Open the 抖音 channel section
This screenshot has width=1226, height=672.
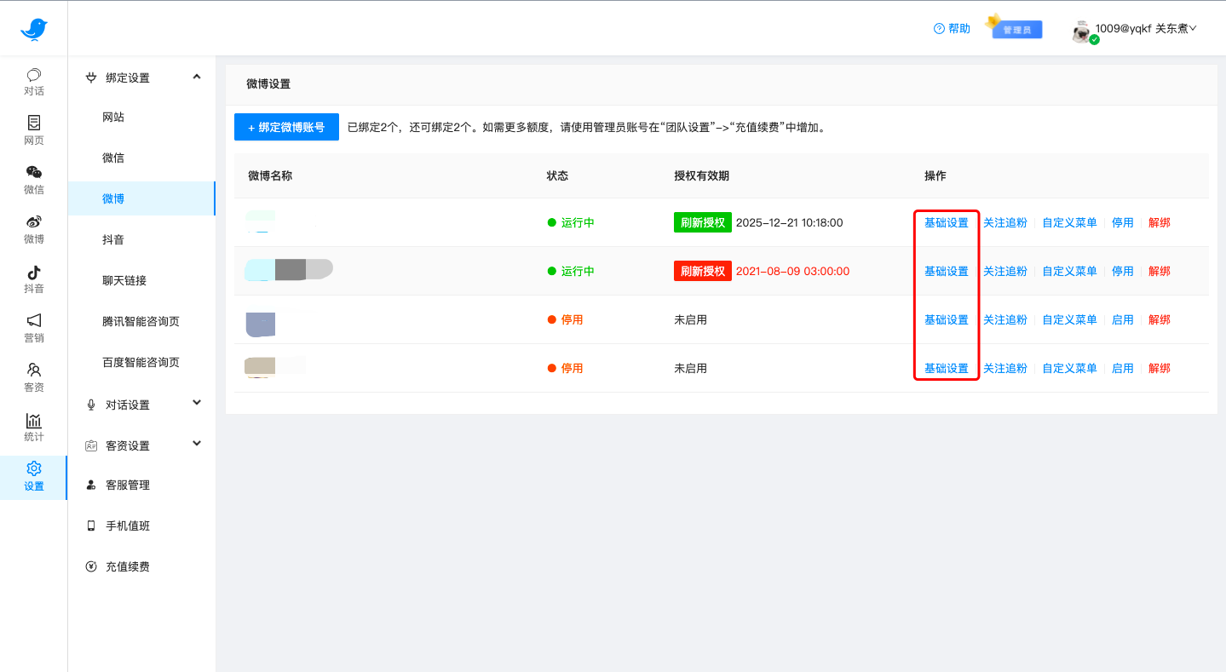coord(33,279)
